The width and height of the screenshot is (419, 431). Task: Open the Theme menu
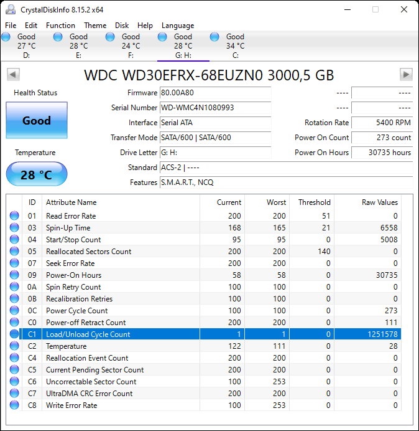tap(95, 26)
